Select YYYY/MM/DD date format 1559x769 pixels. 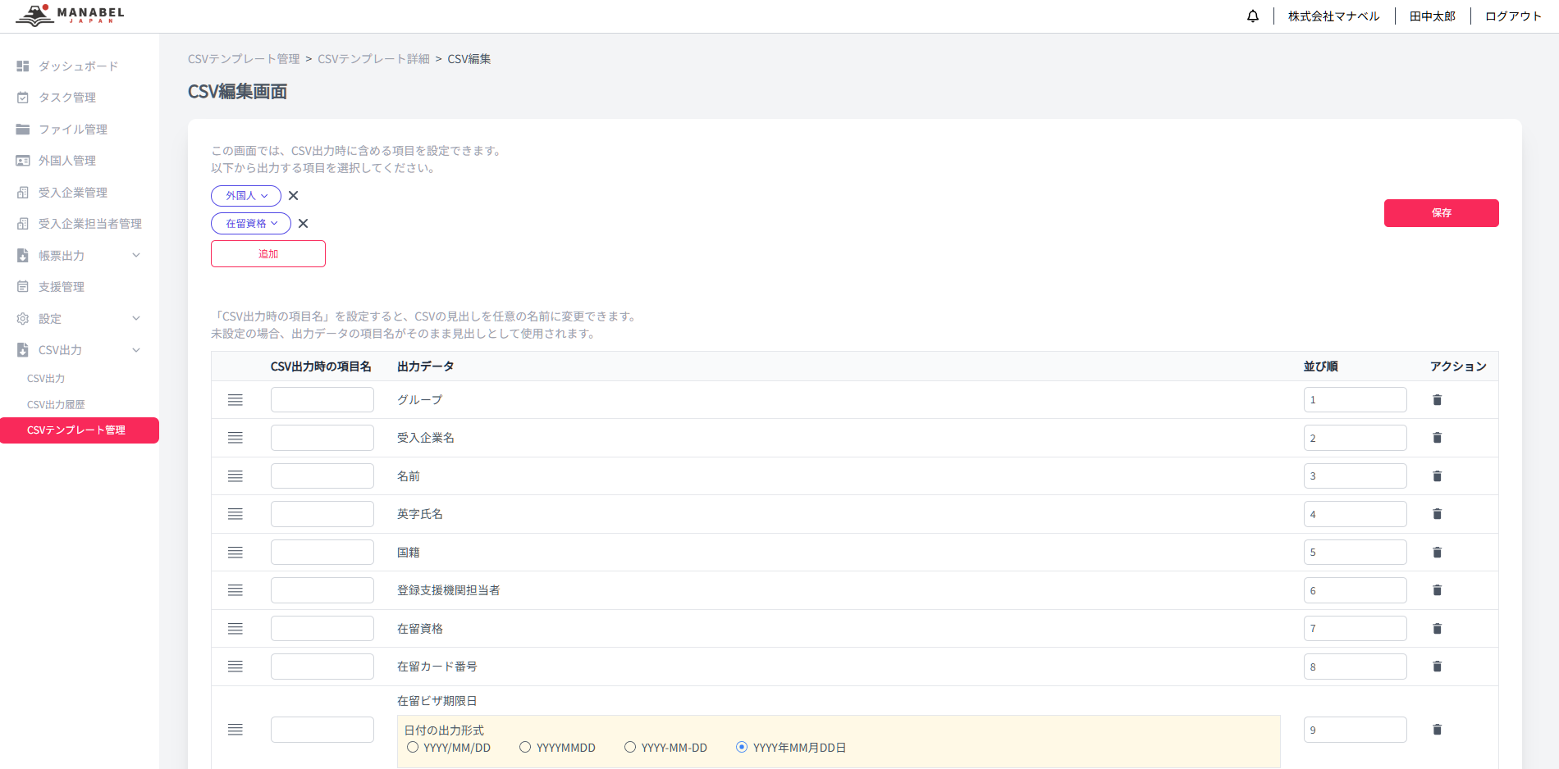tap(414, 747)
